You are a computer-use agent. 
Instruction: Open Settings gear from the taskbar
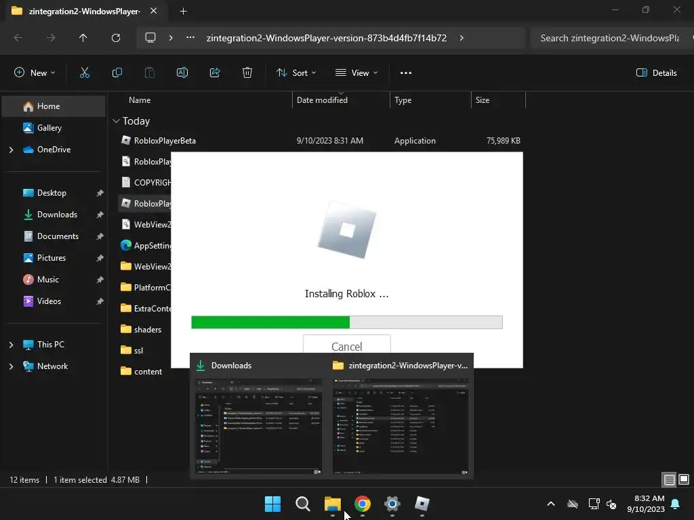point(392,504)
